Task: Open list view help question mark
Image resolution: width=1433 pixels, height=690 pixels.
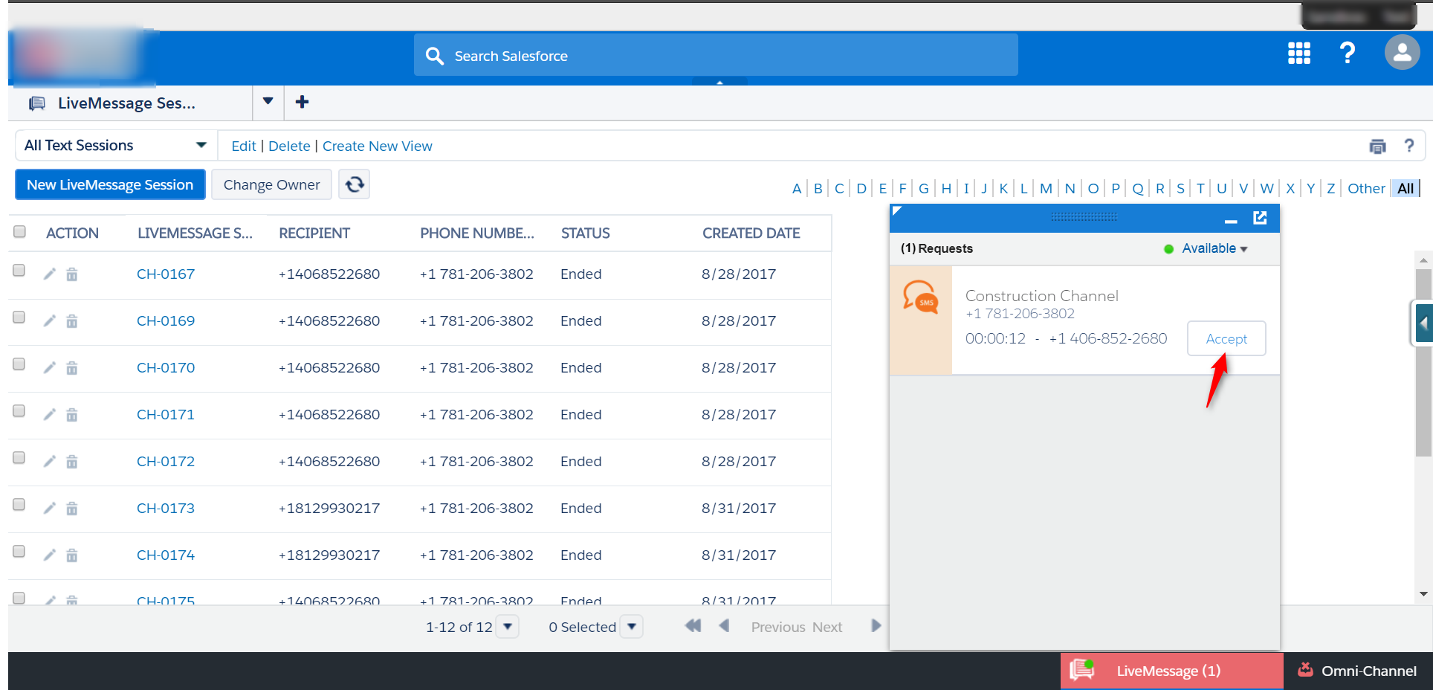Action: 1408,146
